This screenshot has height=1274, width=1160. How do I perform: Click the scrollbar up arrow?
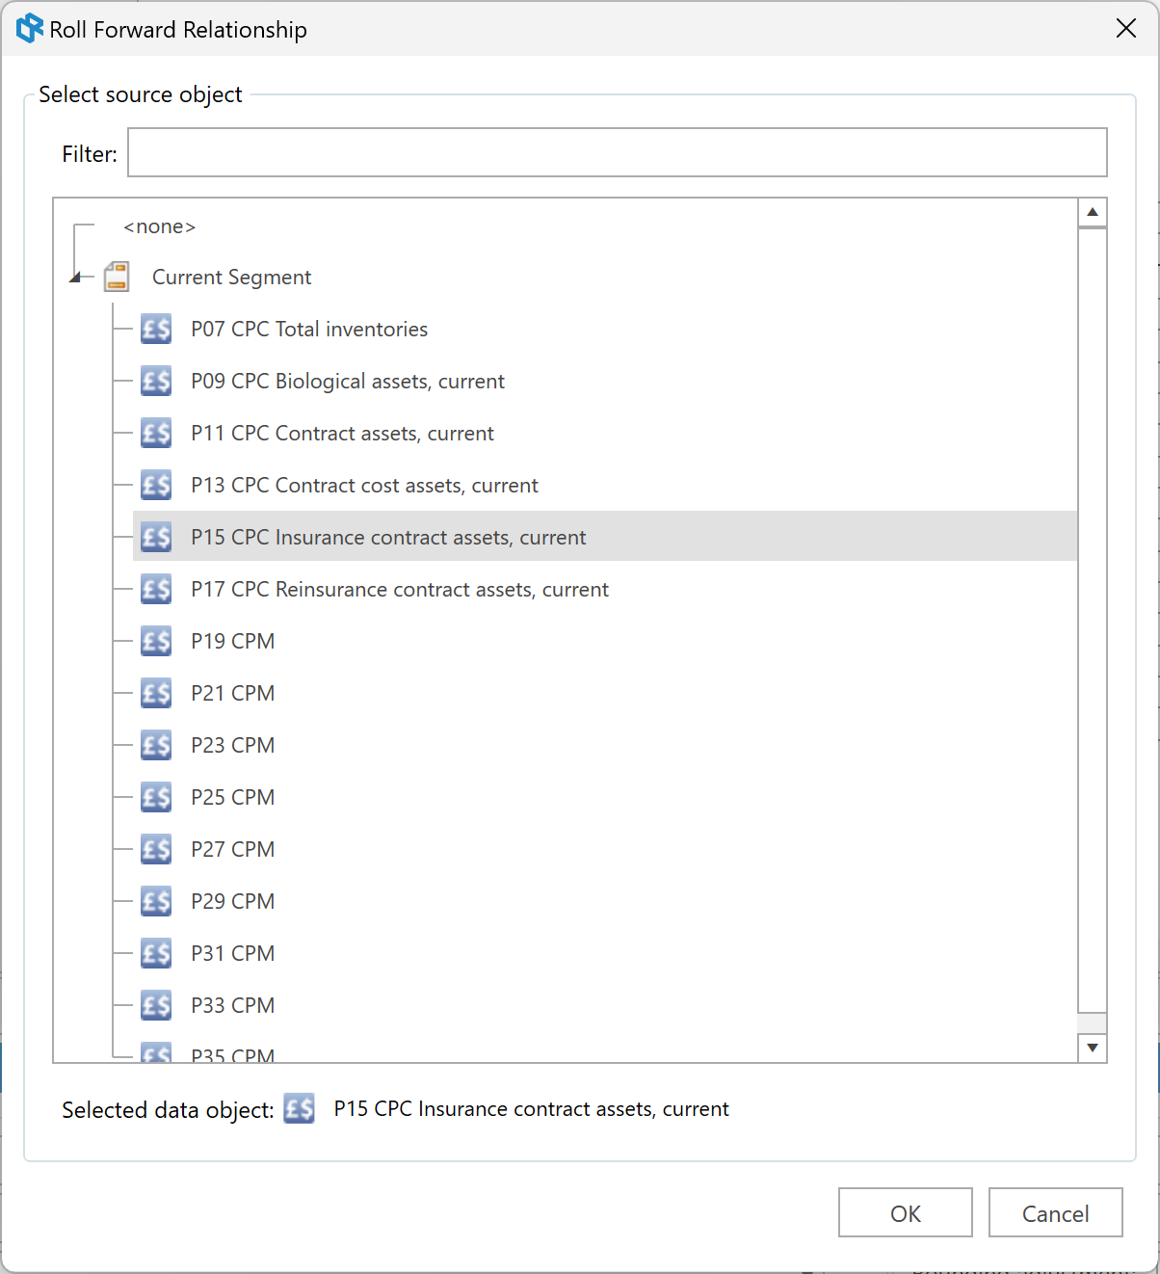(1093, 212)
